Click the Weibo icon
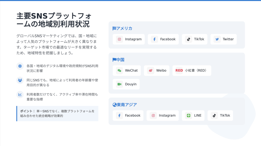 (x=150, y=71)
